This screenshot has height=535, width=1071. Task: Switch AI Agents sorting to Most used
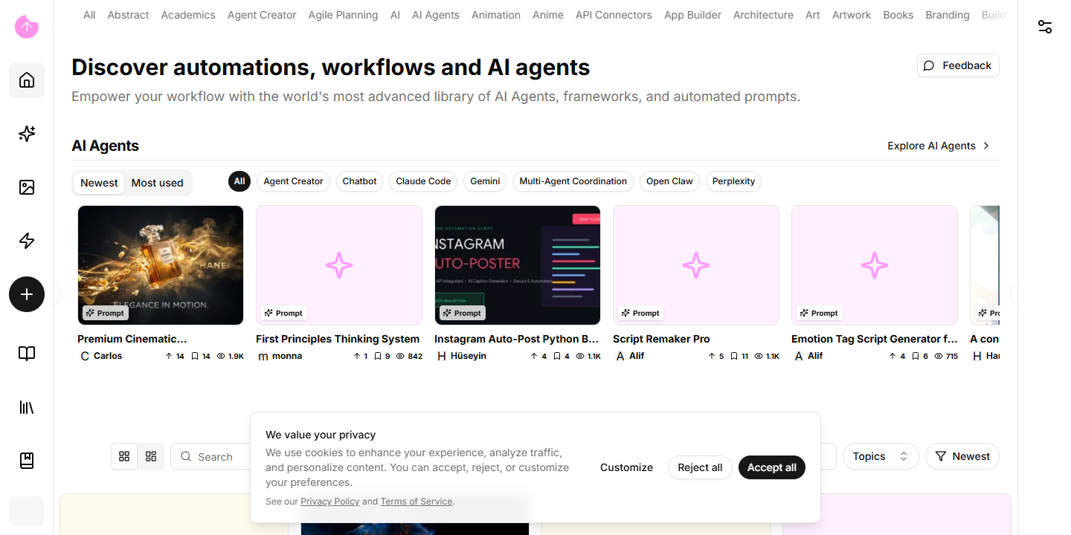[x=157, y=183]
